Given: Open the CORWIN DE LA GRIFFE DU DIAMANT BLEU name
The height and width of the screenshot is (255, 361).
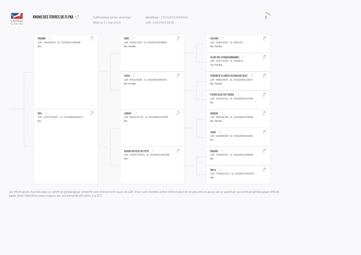Looking at the screenshot, I should (229, 76).
